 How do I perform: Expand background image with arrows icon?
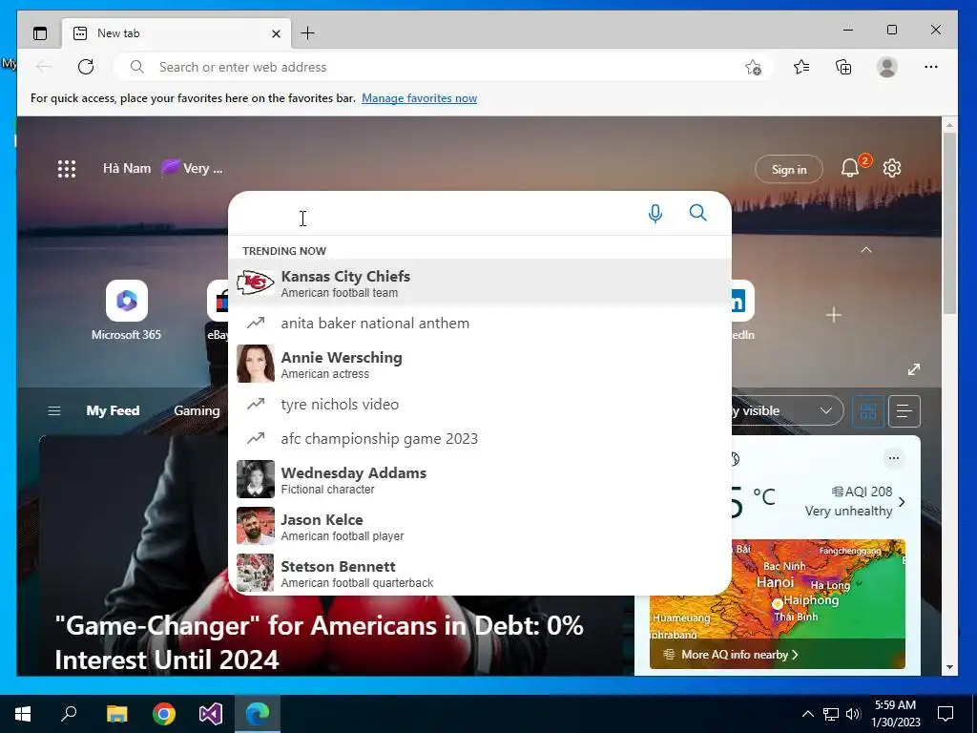[914, 369]
